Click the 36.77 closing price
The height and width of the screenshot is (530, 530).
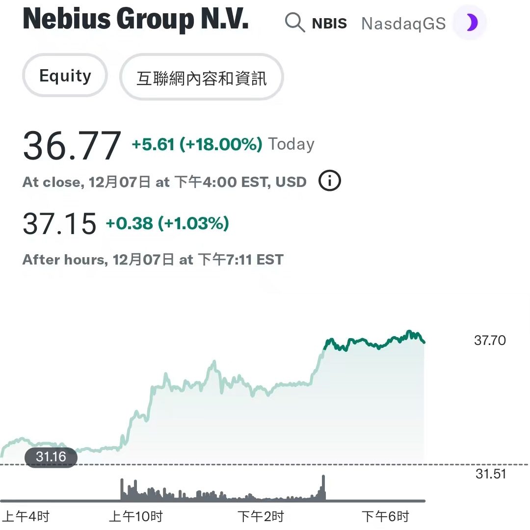pos(72,146)
